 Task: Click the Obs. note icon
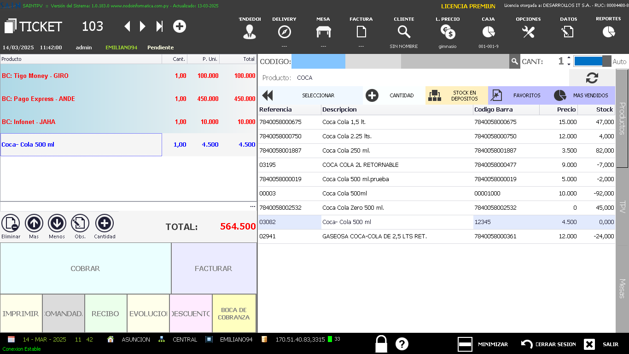pyautogui.click(x=80, y=224)
